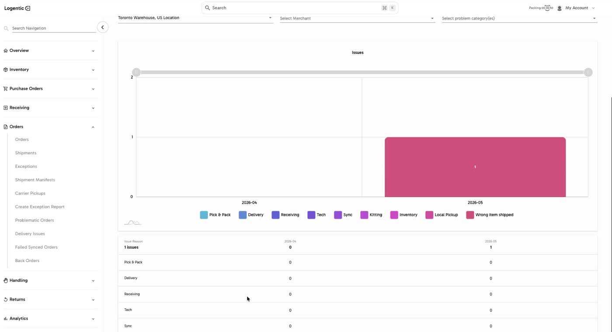Click the Delivery table row label
Image resolution: width=612 pixels, height=332 pixels.
click(131, 278)
